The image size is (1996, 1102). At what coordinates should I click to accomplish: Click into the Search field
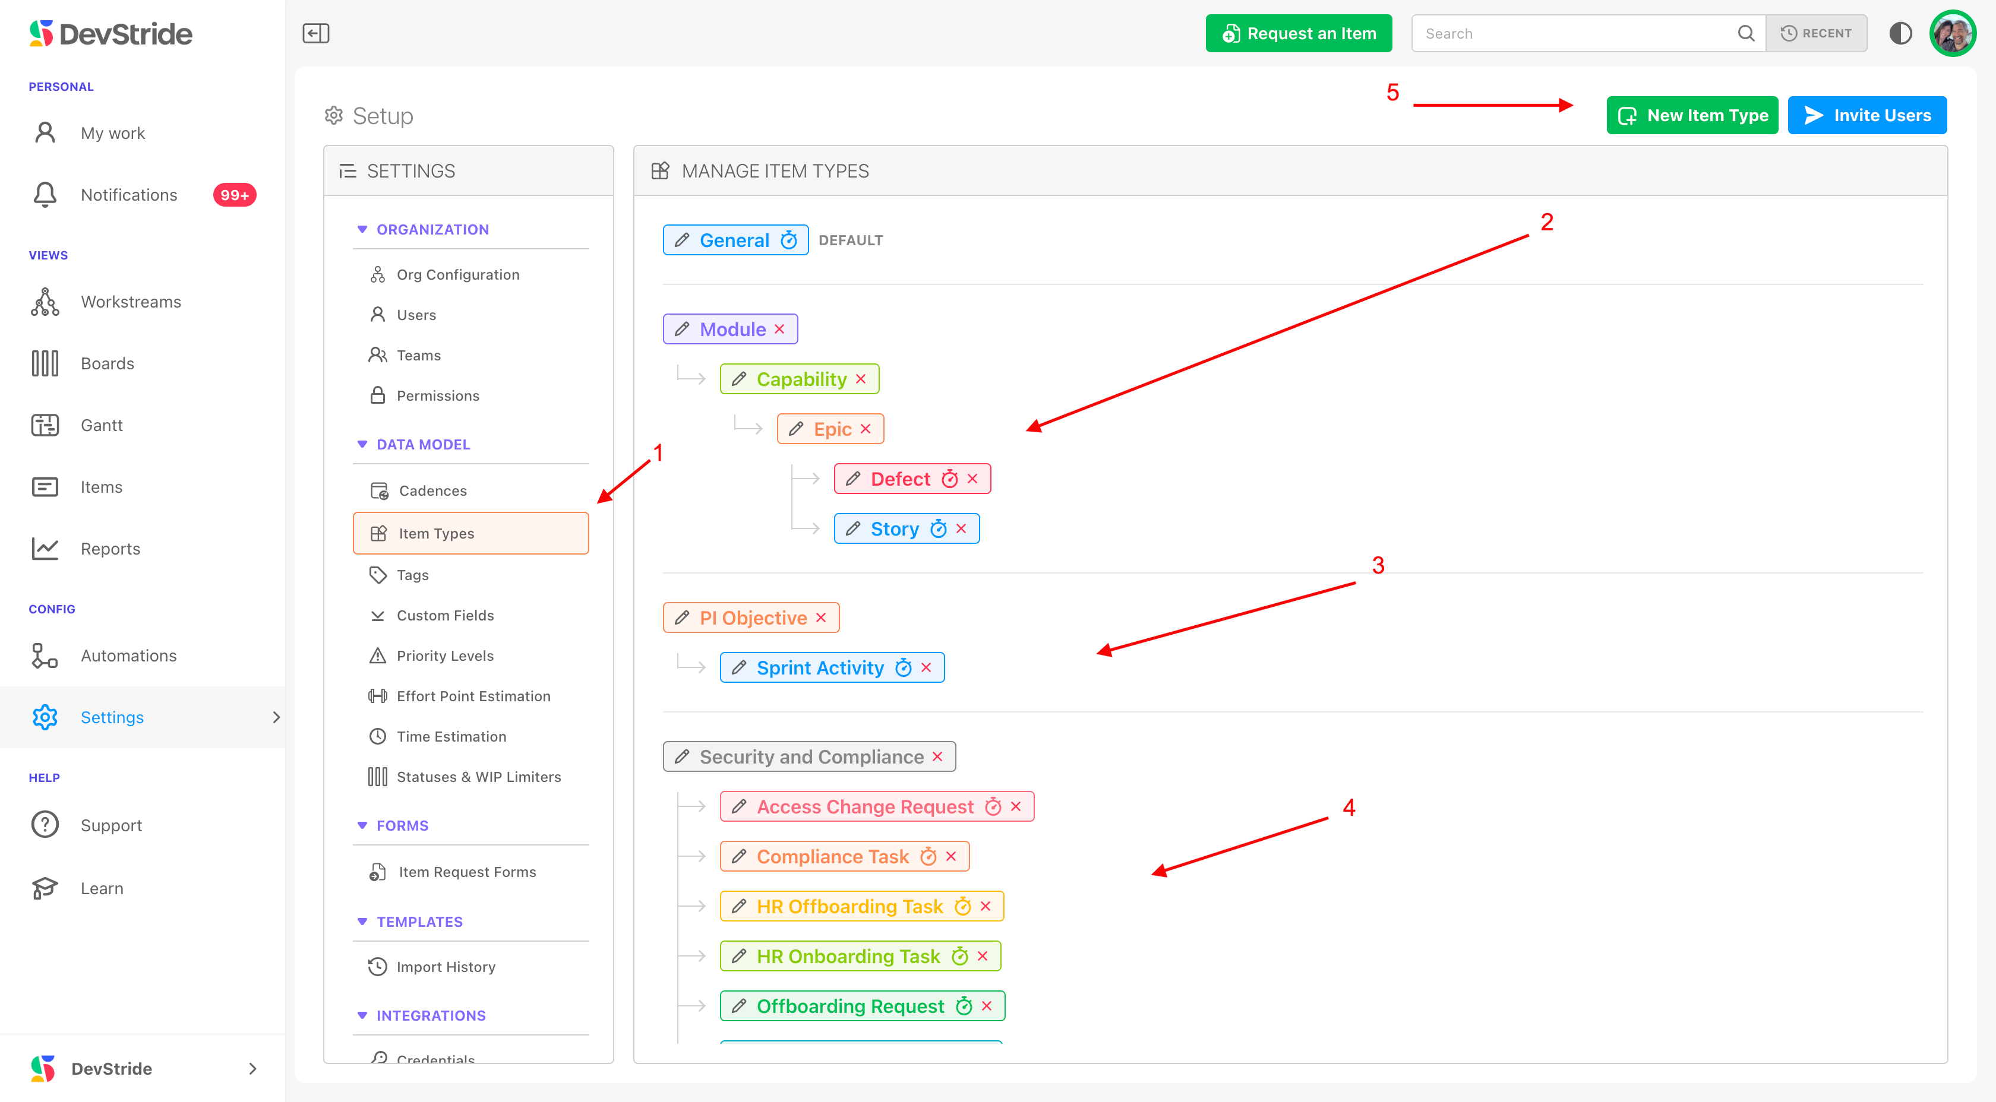pos(1573,33)
